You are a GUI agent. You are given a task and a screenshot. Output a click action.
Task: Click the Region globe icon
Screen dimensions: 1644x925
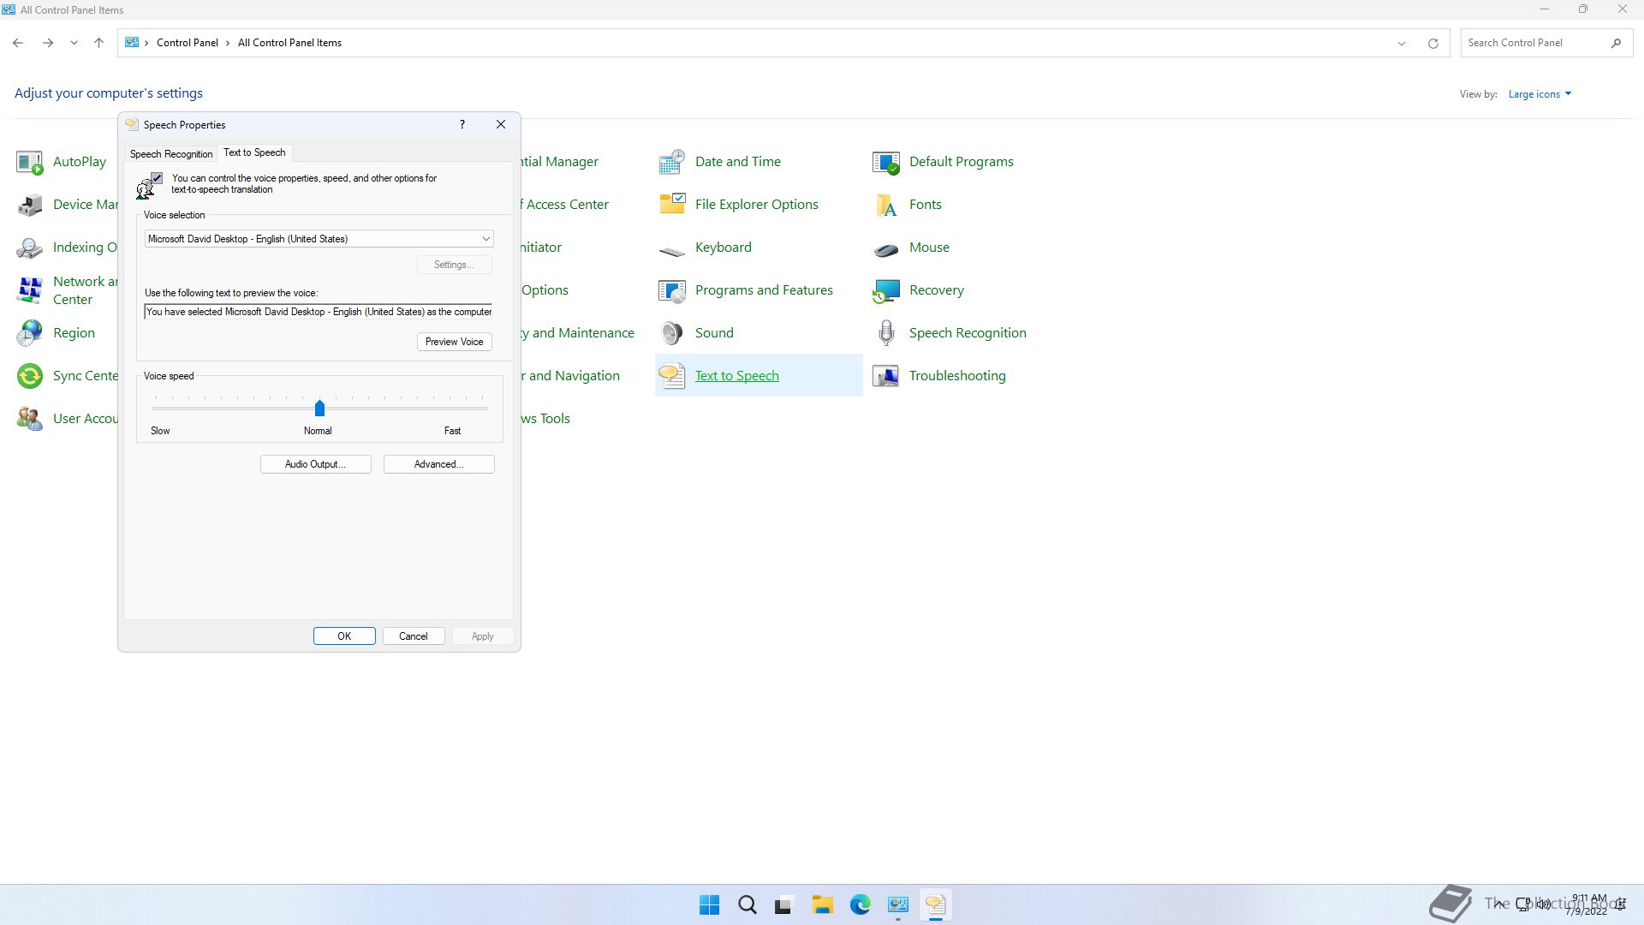[30, 333]
